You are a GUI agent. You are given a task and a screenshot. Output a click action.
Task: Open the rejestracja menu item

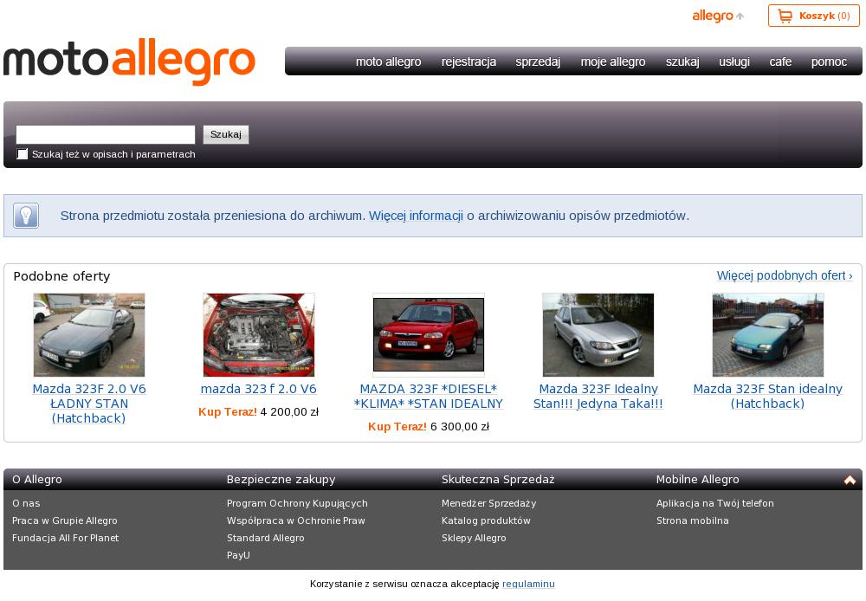click(x=469, y=61)
